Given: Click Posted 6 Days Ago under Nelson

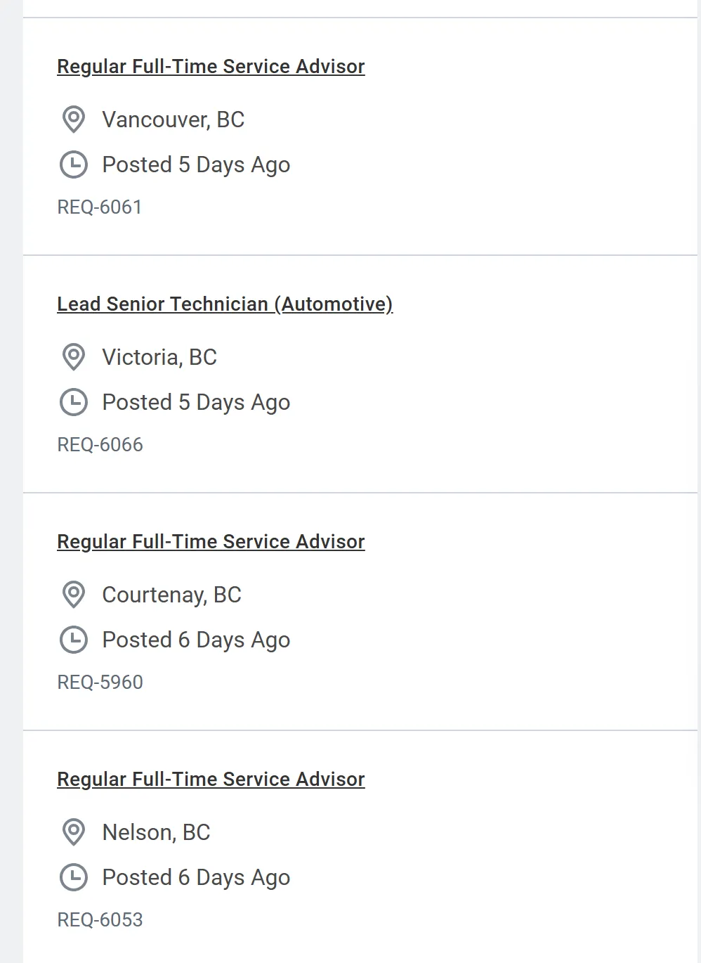Looking at the screenshot, I should pyautogui.click(x=196, y=877).
